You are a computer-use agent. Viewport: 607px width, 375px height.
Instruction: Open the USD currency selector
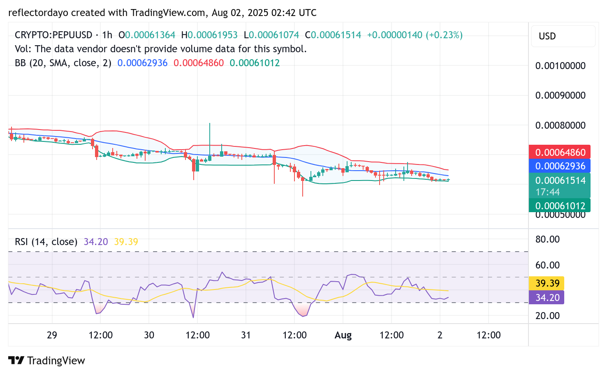tap(563, 36)
